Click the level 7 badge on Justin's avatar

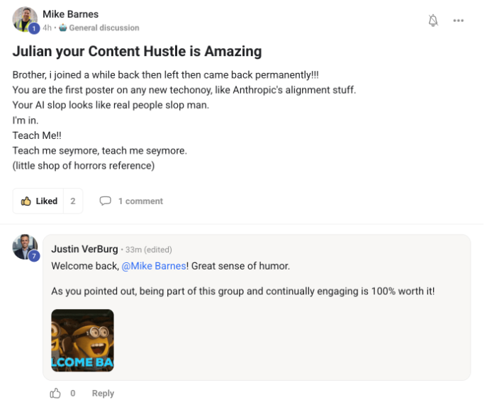tap(34, 256)
